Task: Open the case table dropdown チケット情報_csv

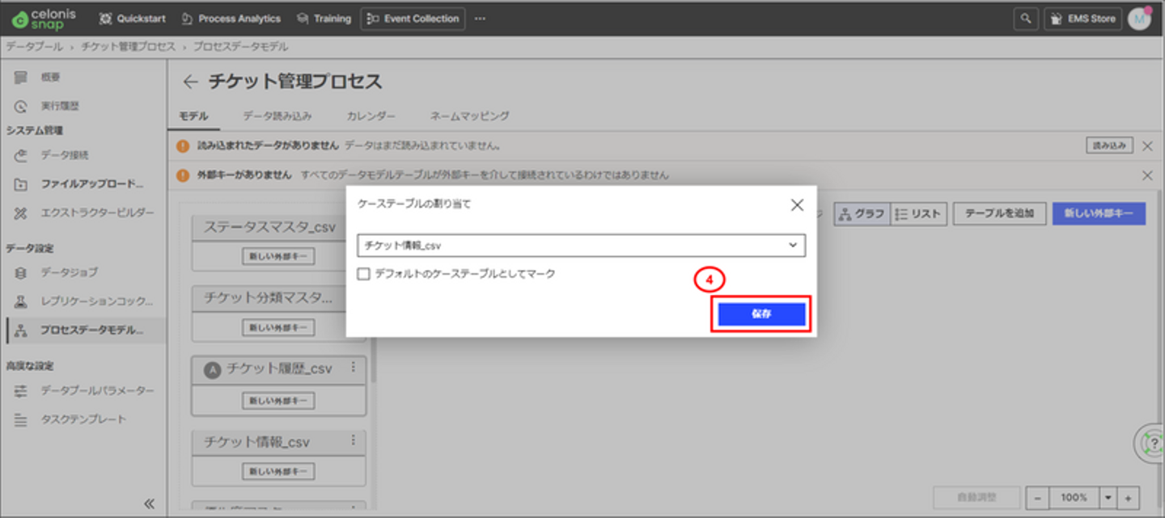Action: tap(581, 245)
